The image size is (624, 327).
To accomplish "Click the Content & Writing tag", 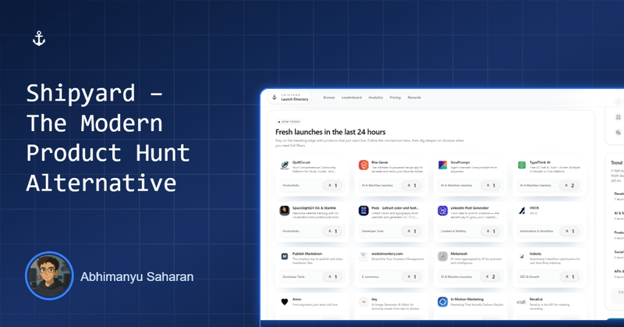I will click(453, 232).
